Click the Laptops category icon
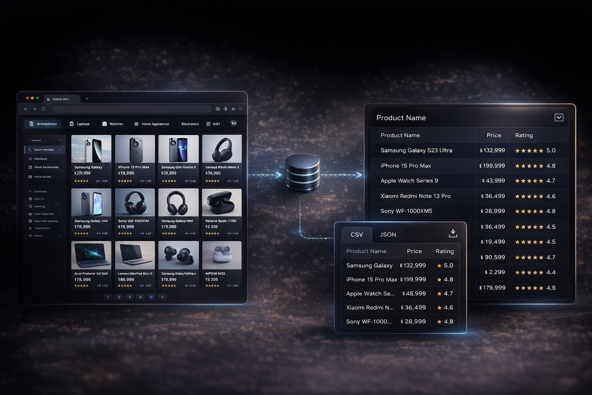Viewport: 592px width, 395px height. pos(72,124)
